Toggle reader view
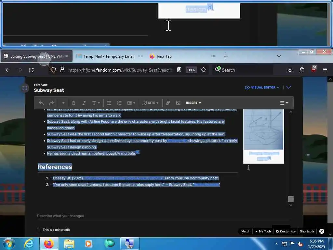 click(179, 70)
